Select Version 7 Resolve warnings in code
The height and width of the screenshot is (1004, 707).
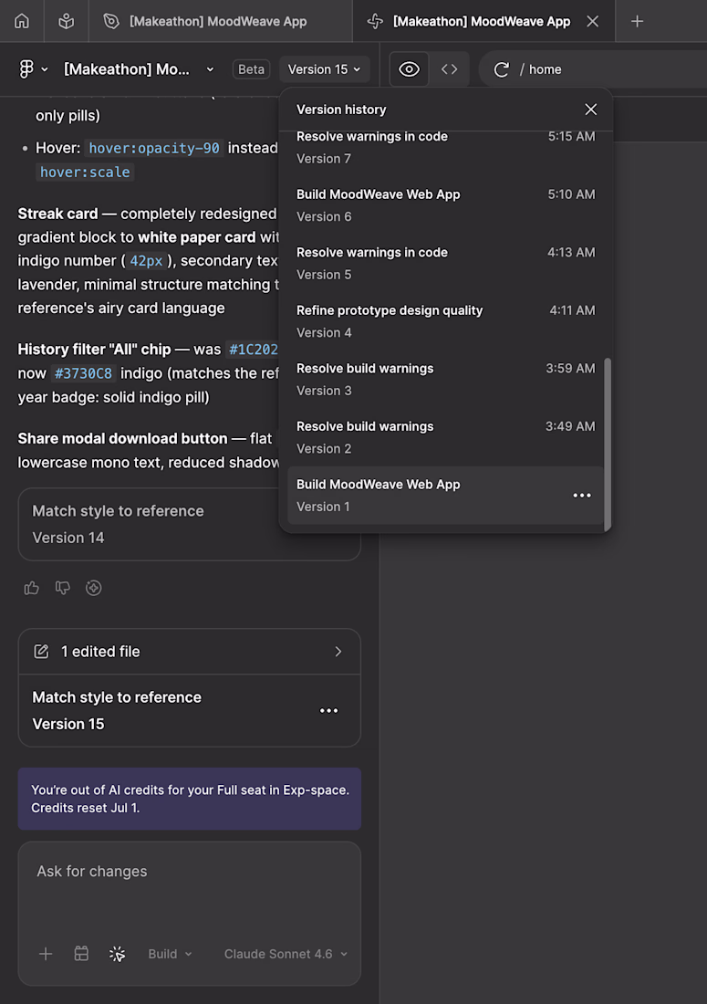click(445, 148)
